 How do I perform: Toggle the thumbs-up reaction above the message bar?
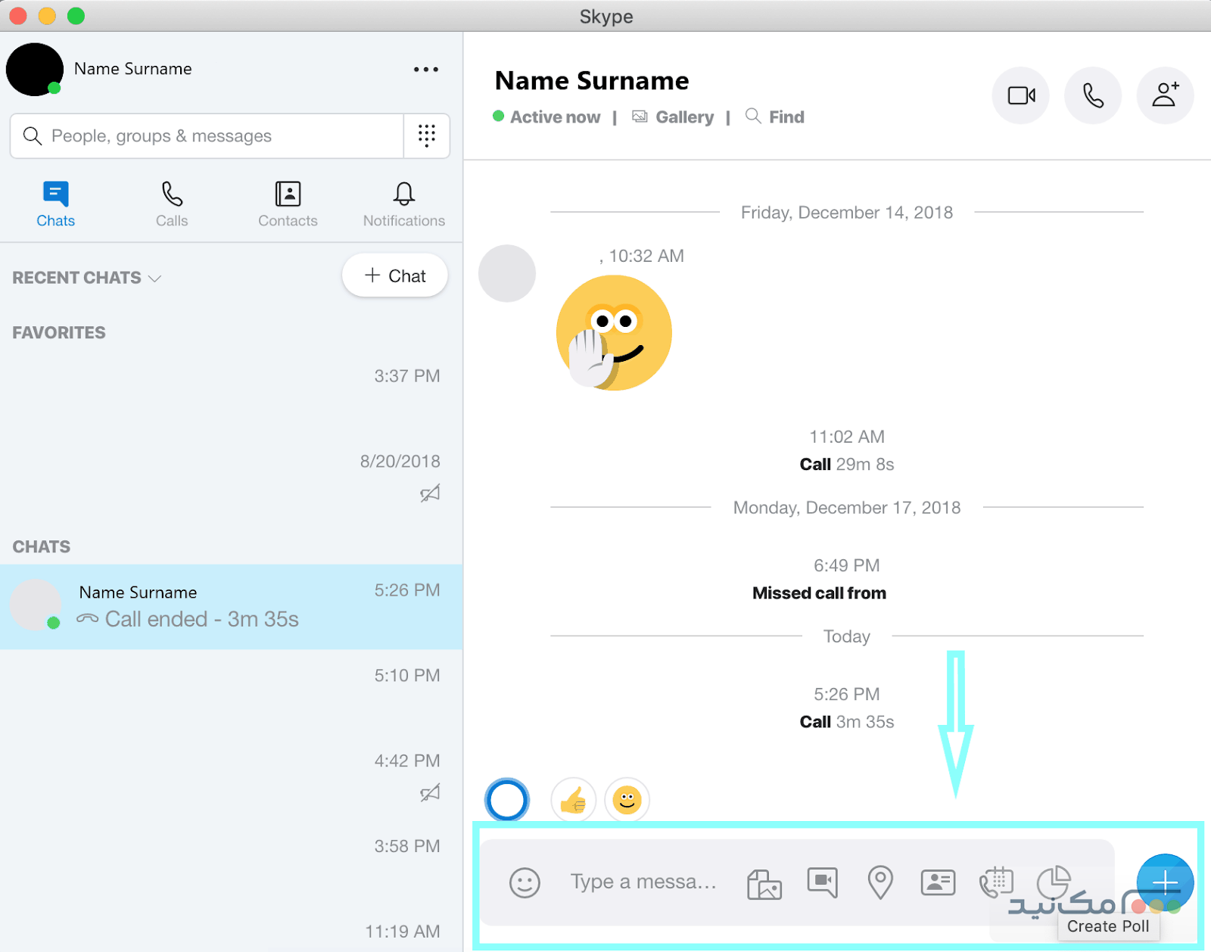(x=573, y=800)
